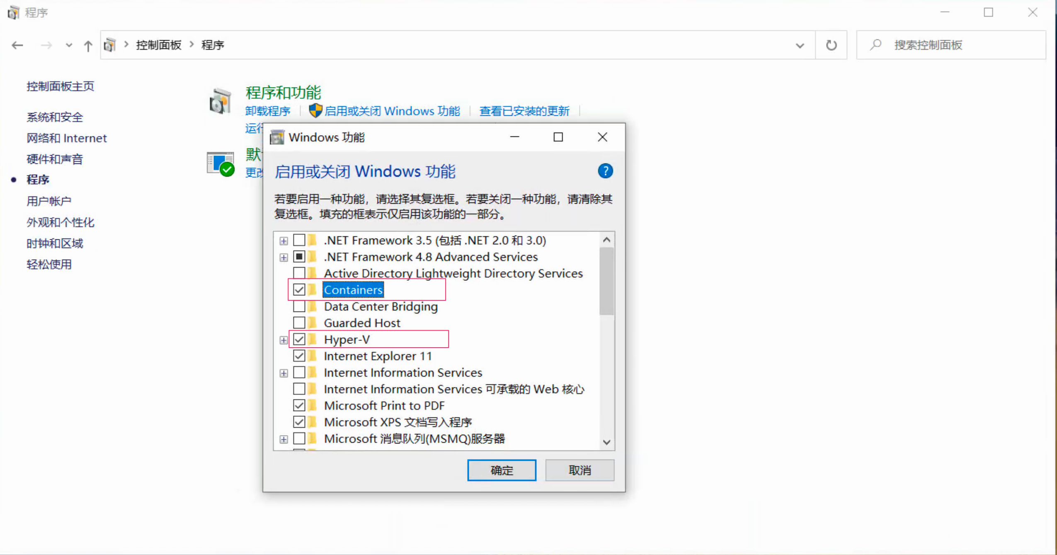Check Active Directory Lightweight Directory Services
Viewport: 1057px width, 555px height.
coord(299,273)
